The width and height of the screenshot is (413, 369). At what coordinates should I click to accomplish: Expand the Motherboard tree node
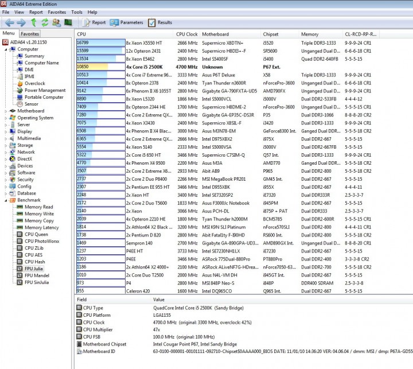tap(6, 111)
